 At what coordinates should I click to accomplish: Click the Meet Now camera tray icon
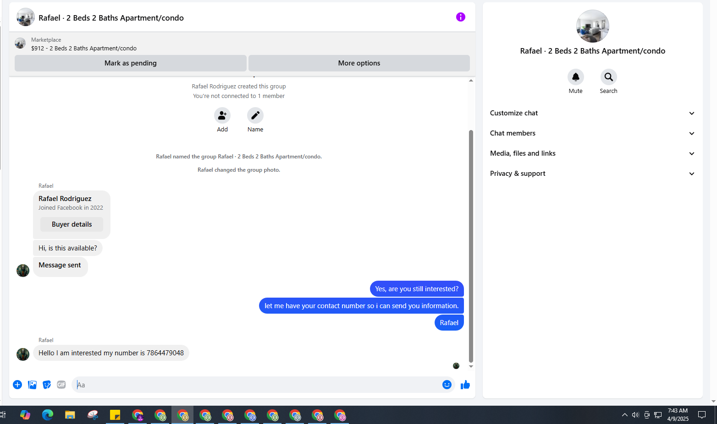click(x=647, y=415)
